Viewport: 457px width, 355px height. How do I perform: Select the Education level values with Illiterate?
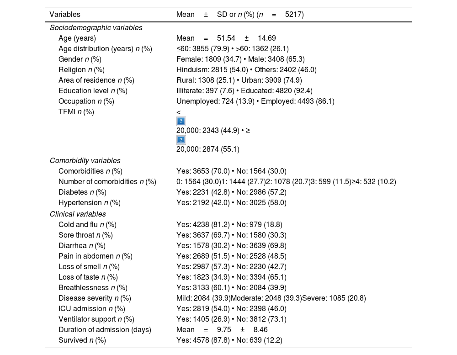click(244, 91)
